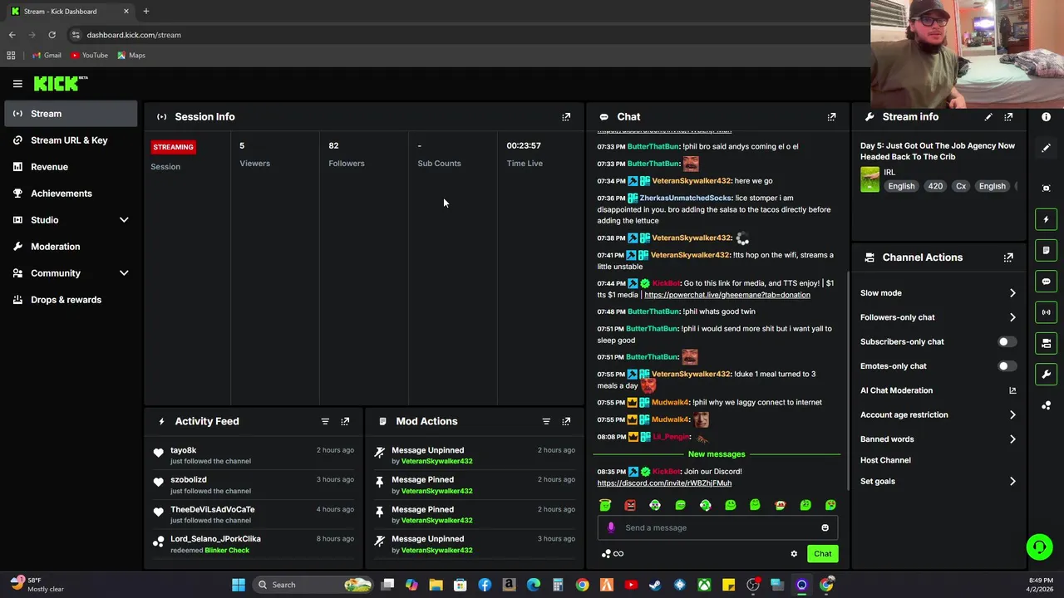Click username szobolizd in Activity Feed
This screenshot has height=598, width=1064.
coord(189,480)
